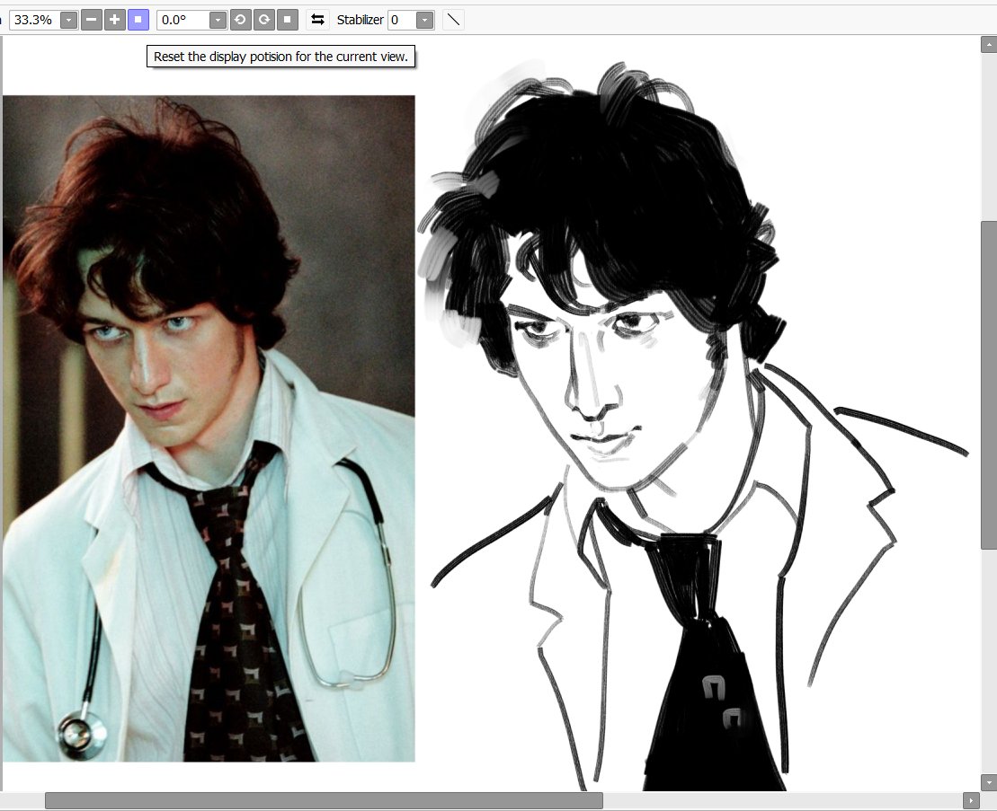
Task: Click the Stabilizer value field showing 0
Action: (402, 21)
